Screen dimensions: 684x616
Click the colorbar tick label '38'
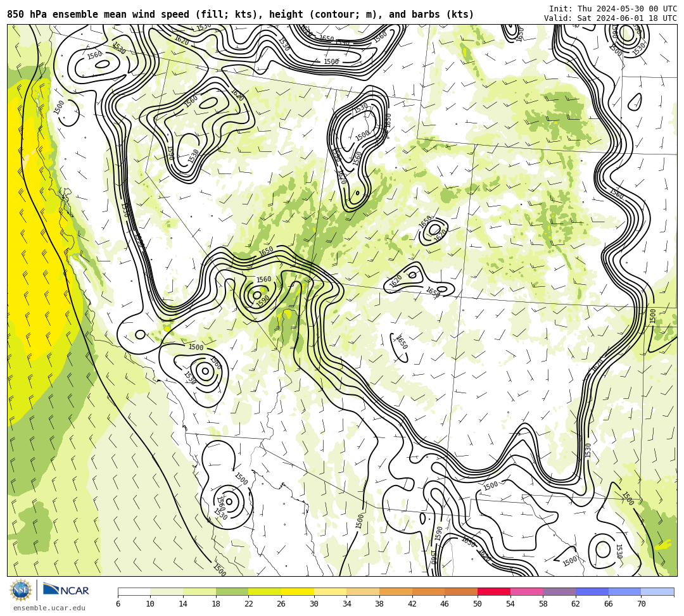click(x=379, y=604)
